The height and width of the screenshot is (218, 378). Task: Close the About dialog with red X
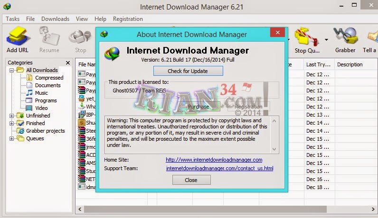pos(277,32)
